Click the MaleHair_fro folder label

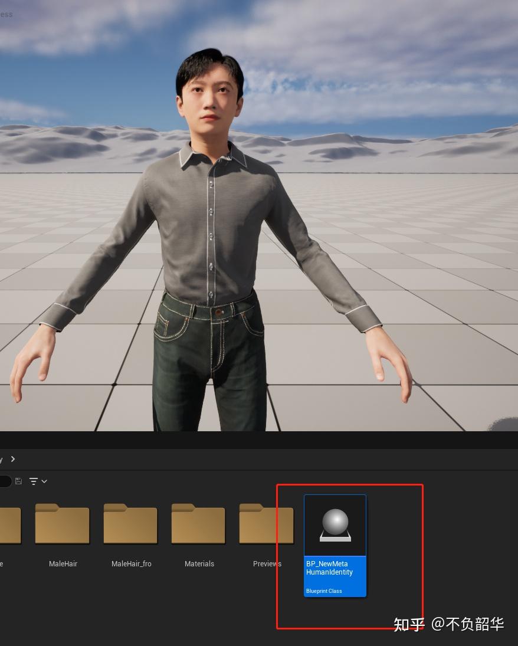pos(132,563)
